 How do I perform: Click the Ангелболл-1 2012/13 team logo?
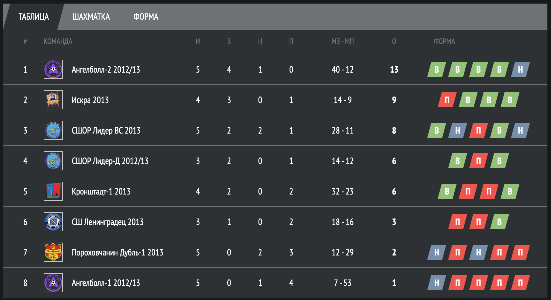tap(53, 283)
